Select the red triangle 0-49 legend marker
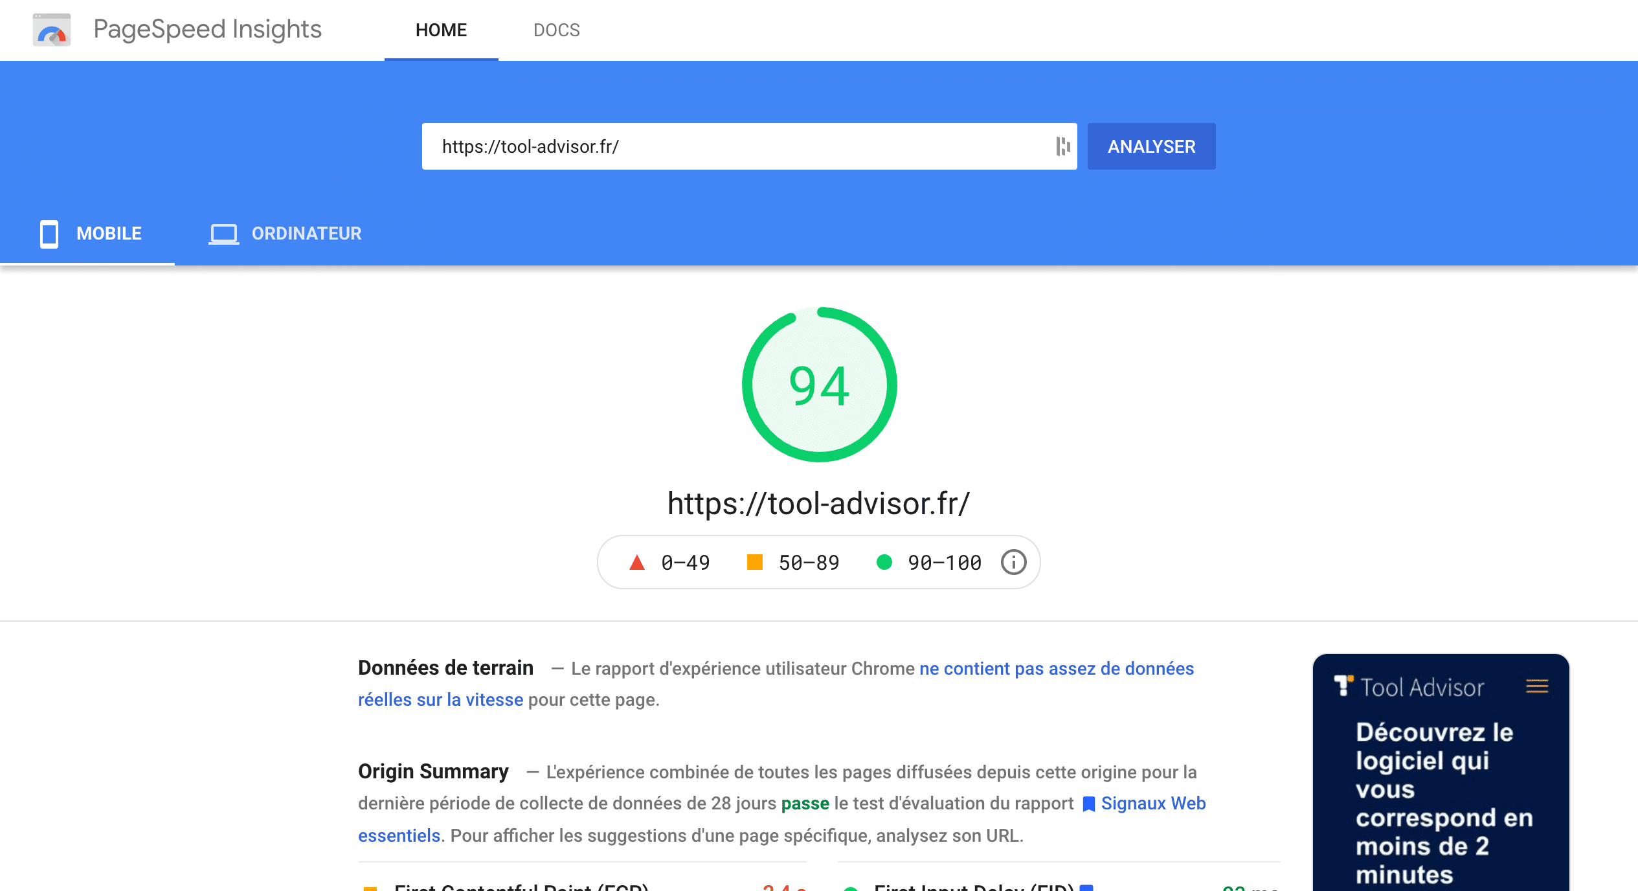This screenshot has width=1638, height=891. (637, 562)
